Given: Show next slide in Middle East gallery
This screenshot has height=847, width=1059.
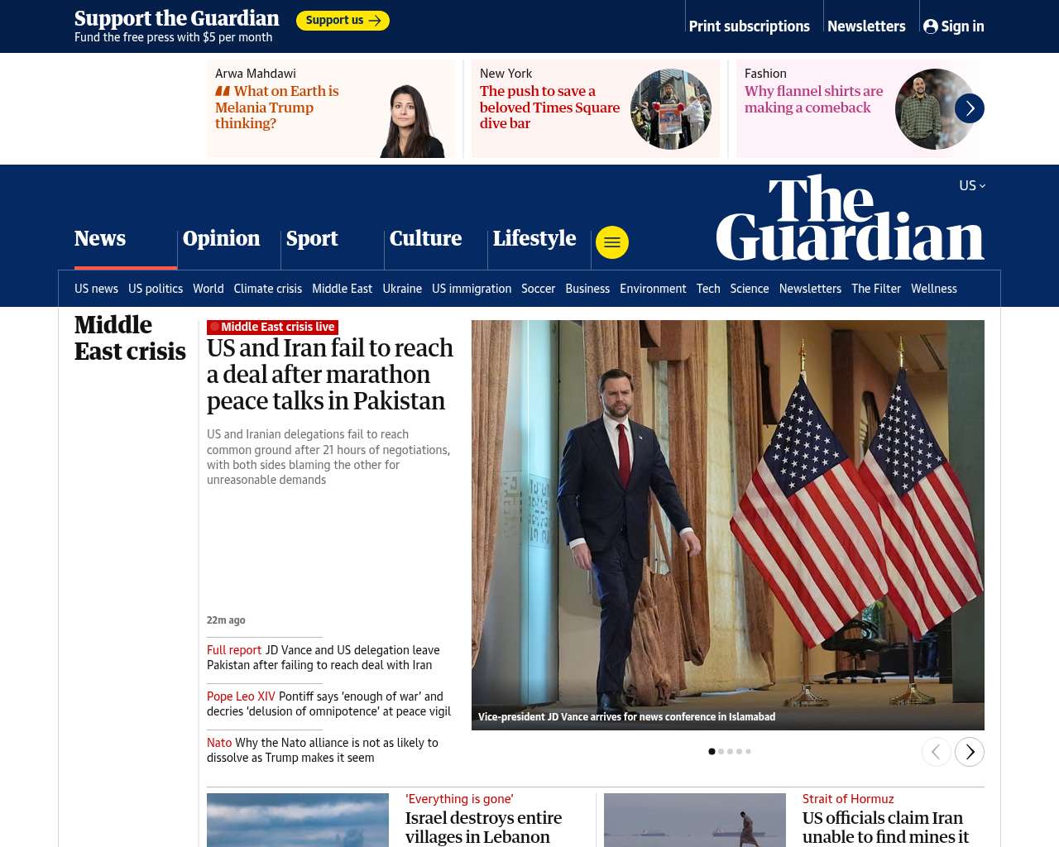Looking at the screenshot, I should pyautogui.click(x=970, y=752).
